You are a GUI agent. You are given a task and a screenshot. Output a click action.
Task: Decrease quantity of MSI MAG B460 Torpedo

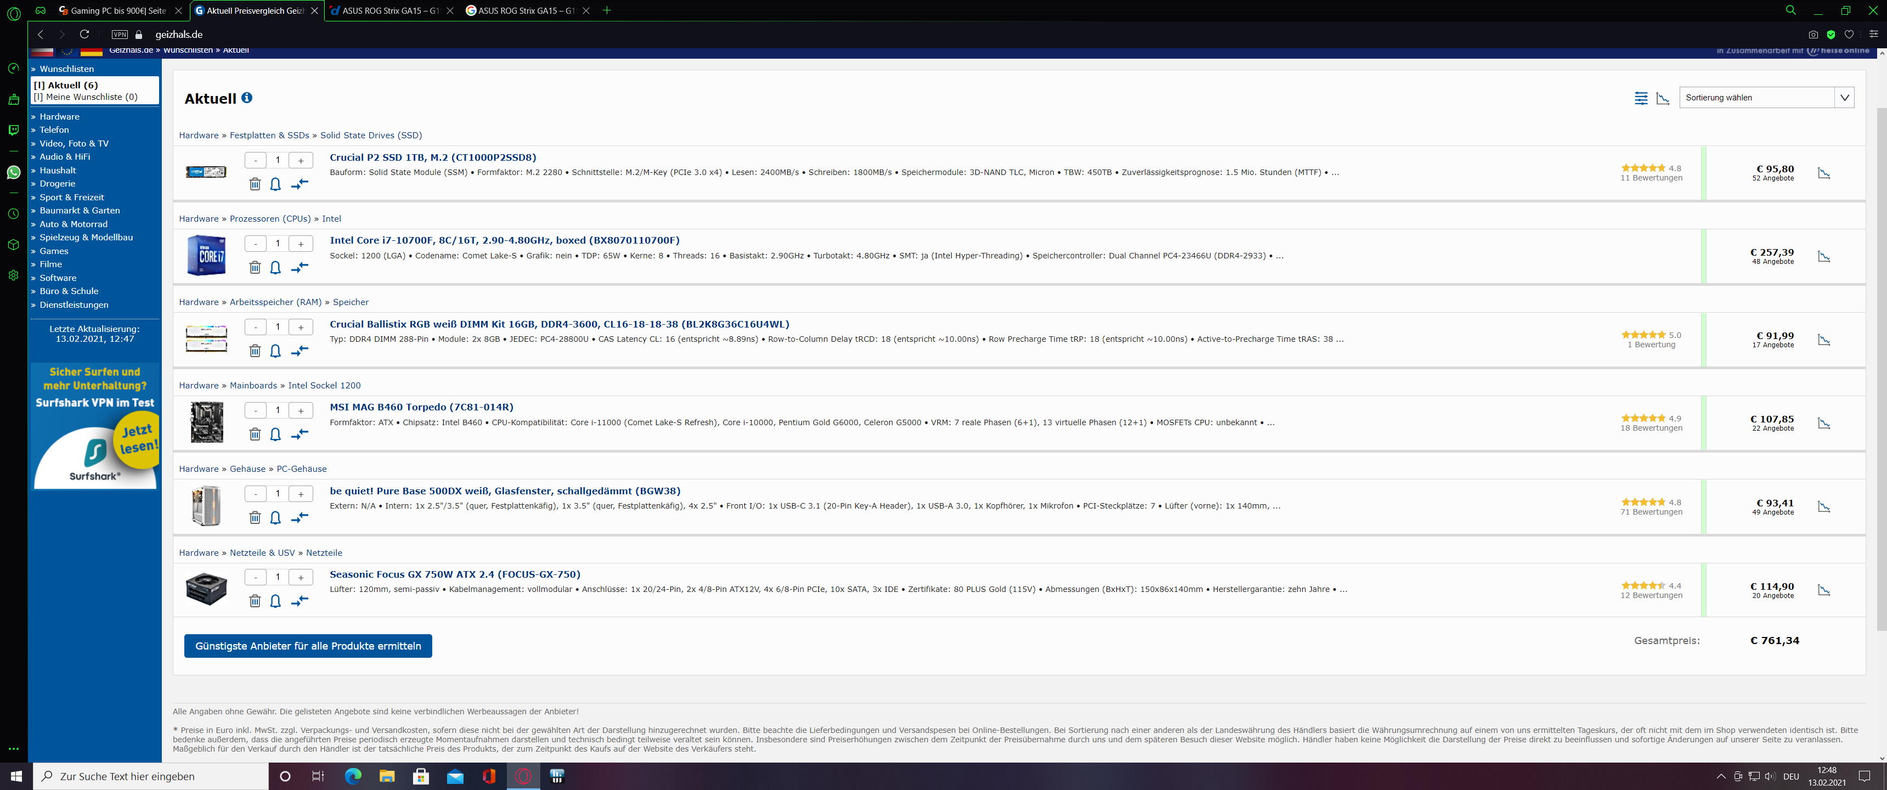(x=255, y=410)
